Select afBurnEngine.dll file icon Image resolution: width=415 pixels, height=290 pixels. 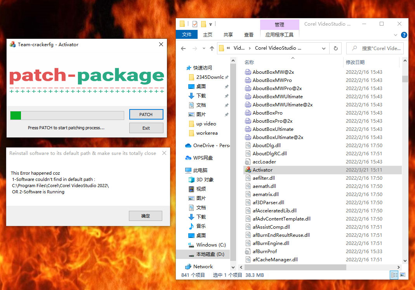point(248,243)
